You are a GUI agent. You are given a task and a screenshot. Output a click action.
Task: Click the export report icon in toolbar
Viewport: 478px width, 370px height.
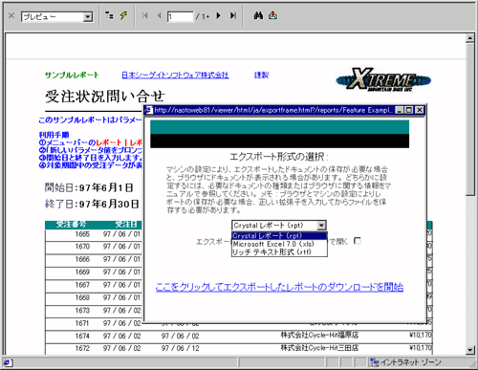point(273,15)
